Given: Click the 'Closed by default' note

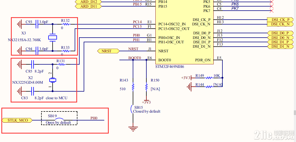Looking at the screenshot, I should click(x=147, y=111).
